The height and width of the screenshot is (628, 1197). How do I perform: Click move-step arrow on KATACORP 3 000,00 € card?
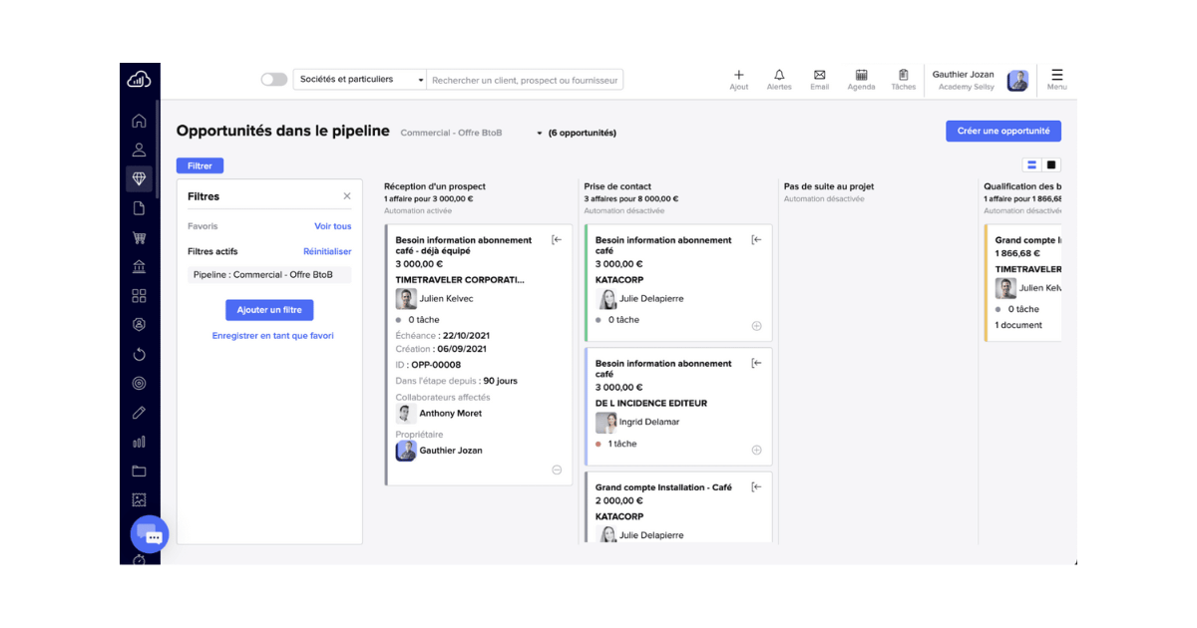point(756,239)
